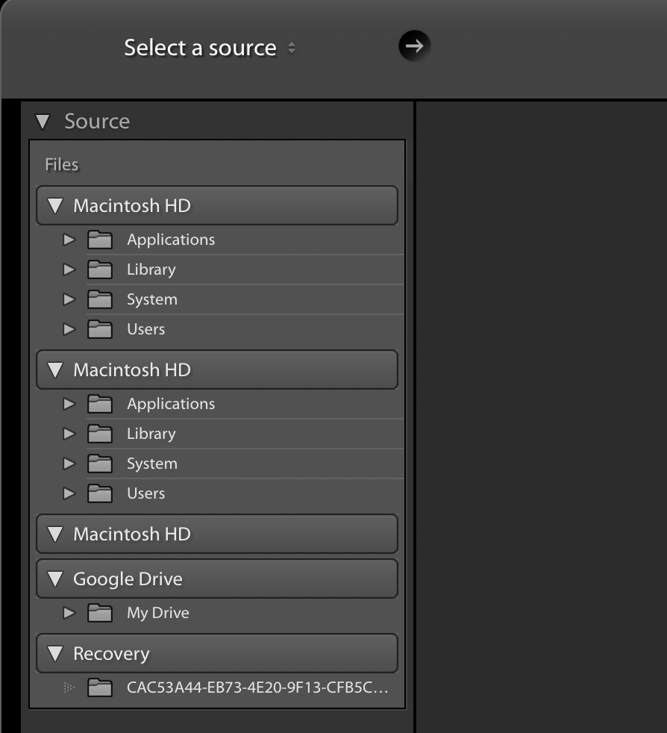Click the Users folder icon
The width and height of the screenshot is (667, 733).
[x=99, y=328]
